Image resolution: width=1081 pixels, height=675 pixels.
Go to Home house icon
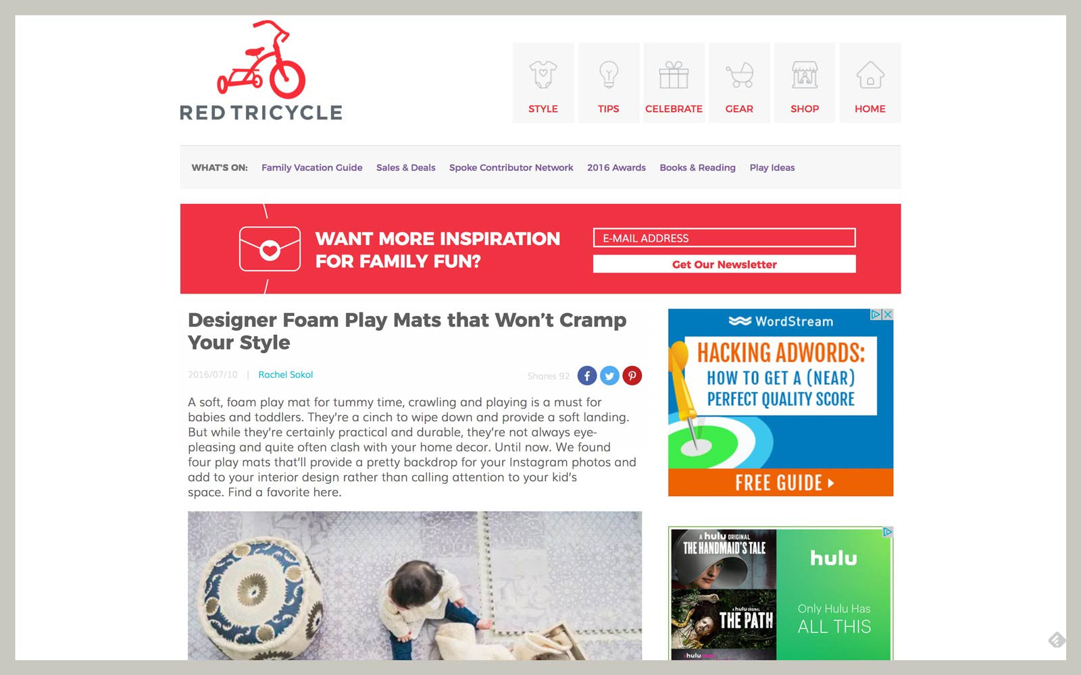click(870, 75)
